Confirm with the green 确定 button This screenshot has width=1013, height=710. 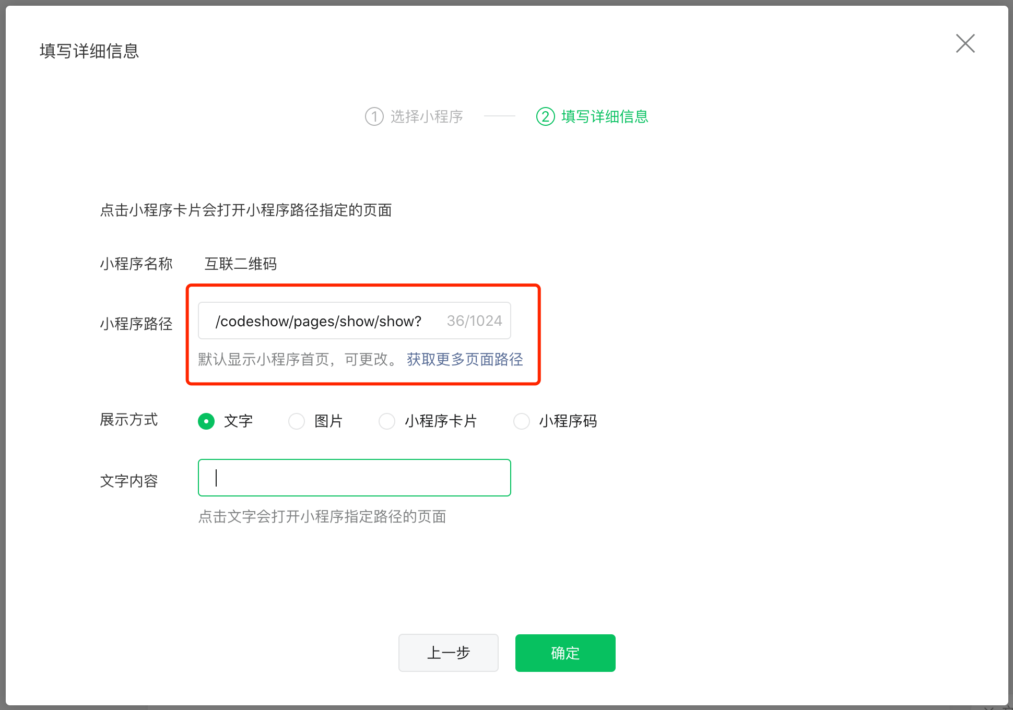point(565,653)
